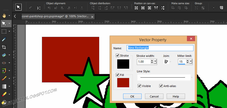Select the Makeover clone brush tool
This screenshot has height=108, width=227.
click(4, 71)
